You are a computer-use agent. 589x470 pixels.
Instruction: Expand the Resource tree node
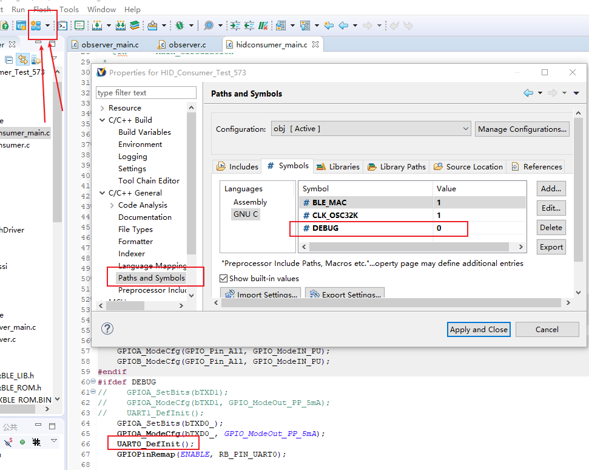coord(102,108)
